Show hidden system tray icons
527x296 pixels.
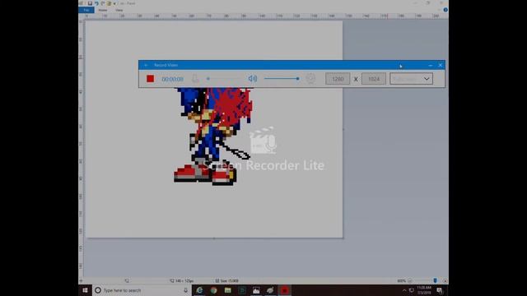tap(404, 290)
